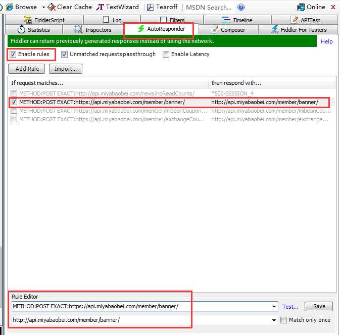Open the Browse dropdown arrow

[43, 8]
